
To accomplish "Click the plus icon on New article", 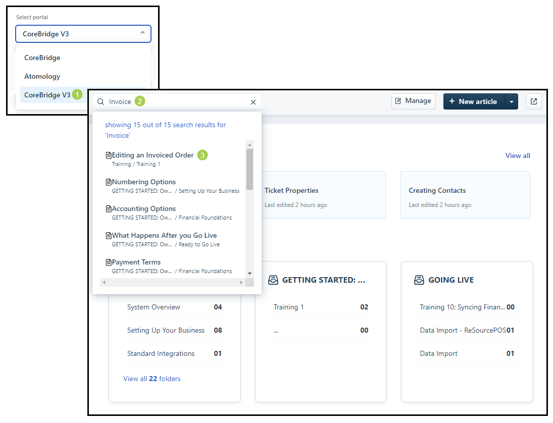I will 452,101.
